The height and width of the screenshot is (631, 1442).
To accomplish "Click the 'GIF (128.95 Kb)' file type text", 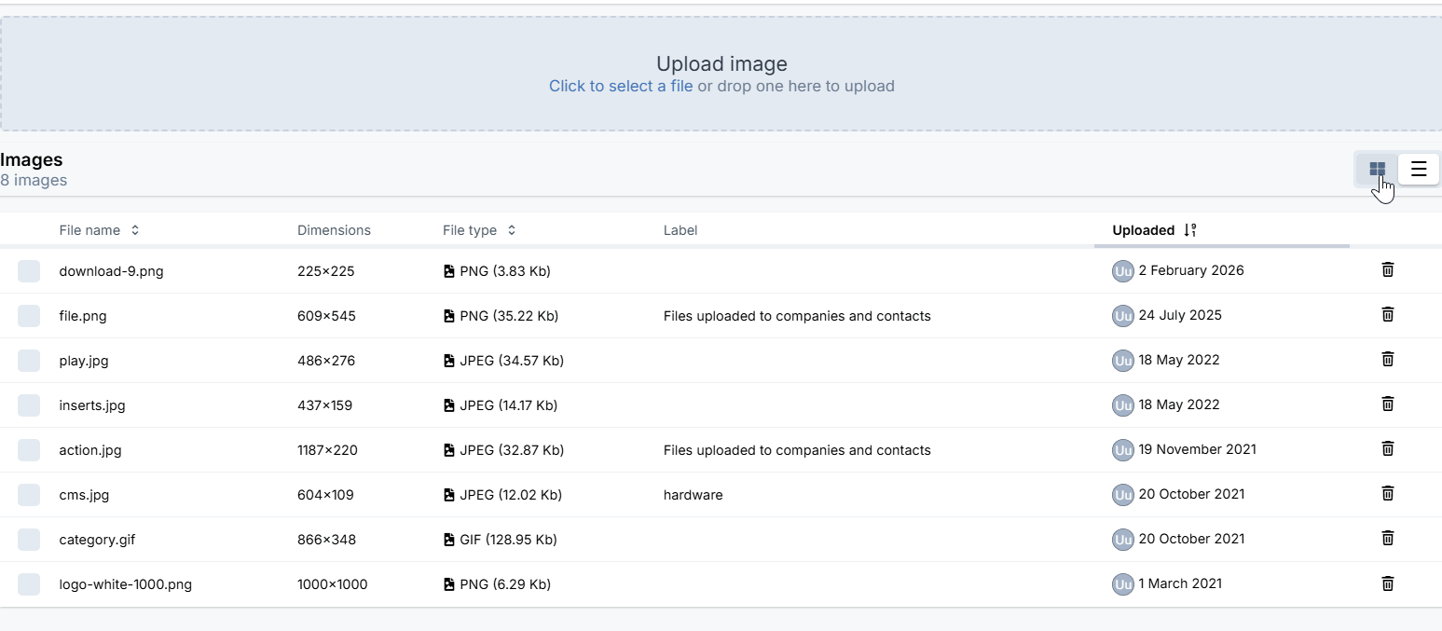I will [508, 540].
